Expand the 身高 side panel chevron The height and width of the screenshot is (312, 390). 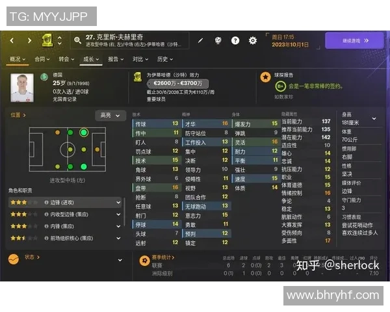[374, 119]
